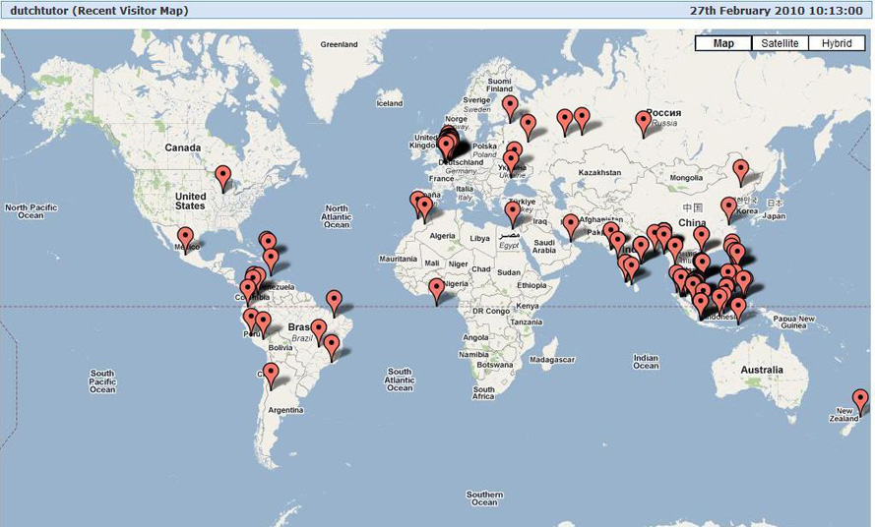Screen dimensions: 875x527
Task: Click the dutchtutor Recent Visitor Map title
Action: 99,11
